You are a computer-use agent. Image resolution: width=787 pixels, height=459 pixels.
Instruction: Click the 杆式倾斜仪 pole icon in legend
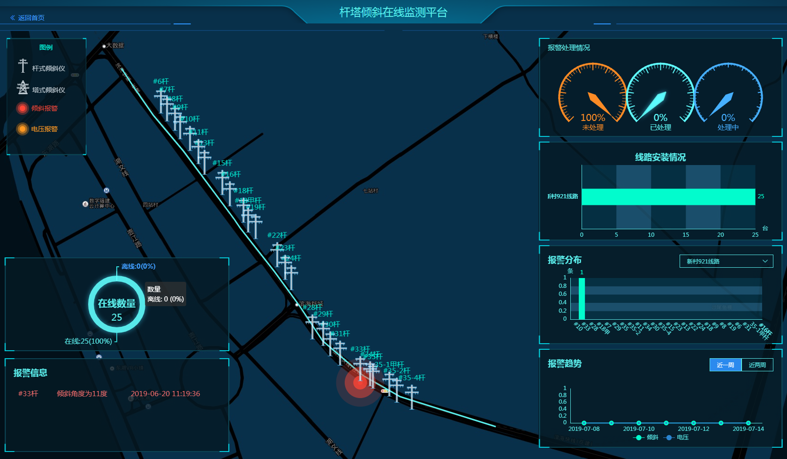click(23, 66)
